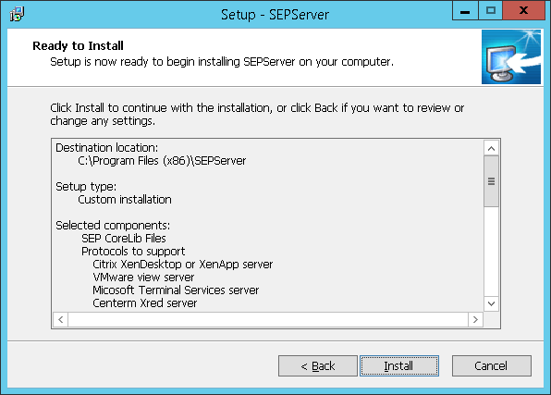The width and height of the screenshot is (551, 395).
Task: Click the empty vertical scrollbar track below thumb
Action: pos(491,251)
